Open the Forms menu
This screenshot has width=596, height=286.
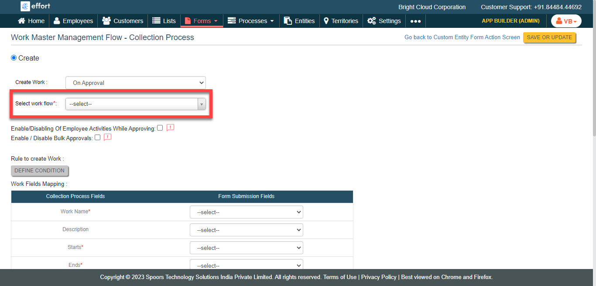[202, 21]
